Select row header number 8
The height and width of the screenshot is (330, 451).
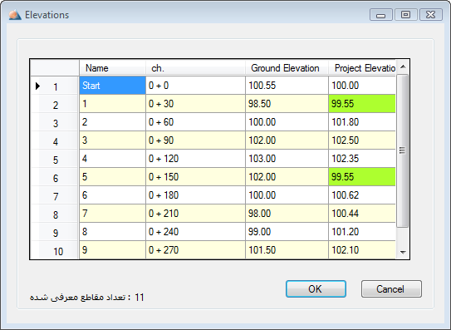pos(55,214)
